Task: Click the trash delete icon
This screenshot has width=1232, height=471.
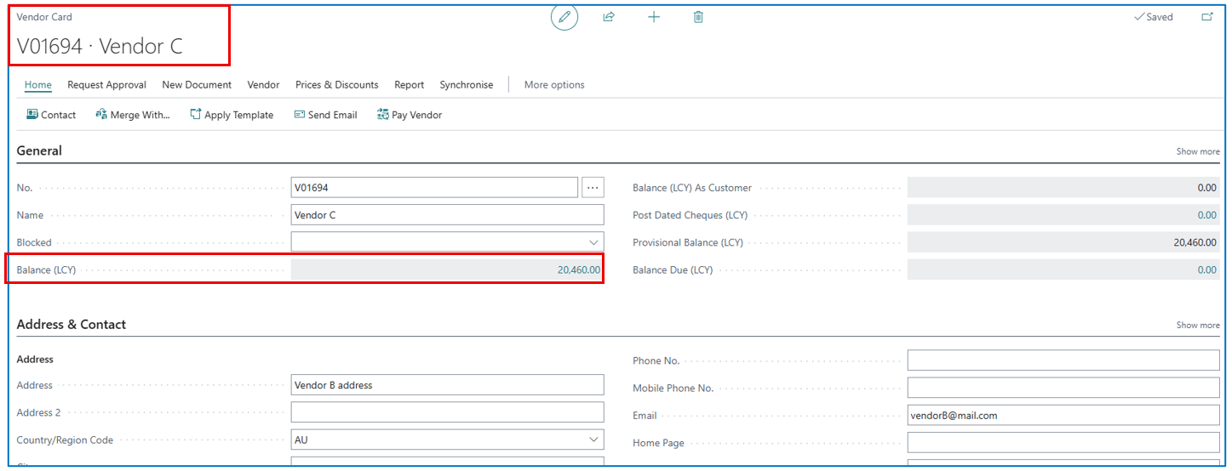Action: (698, 17)
